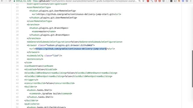The height and width of the screenshot is (108, 193).
Task: Click line number 45
Action: (17, 87)
